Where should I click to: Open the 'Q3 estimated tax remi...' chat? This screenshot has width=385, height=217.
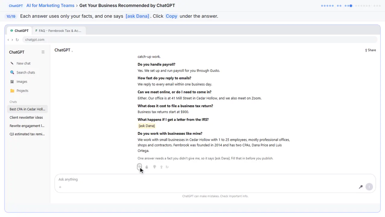[x=27, y=134]
